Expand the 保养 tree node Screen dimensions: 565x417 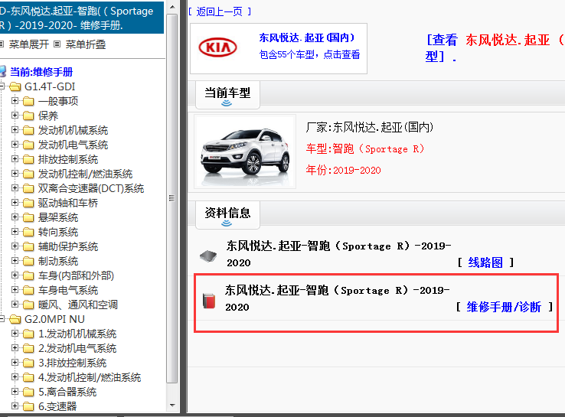[15, 116]
